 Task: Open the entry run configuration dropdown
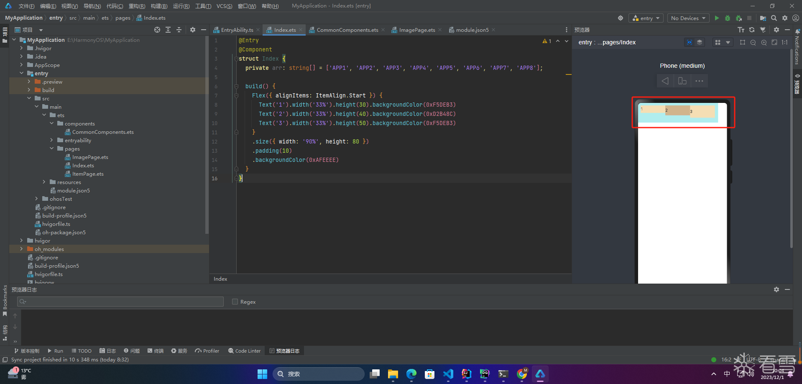(646, 18)
